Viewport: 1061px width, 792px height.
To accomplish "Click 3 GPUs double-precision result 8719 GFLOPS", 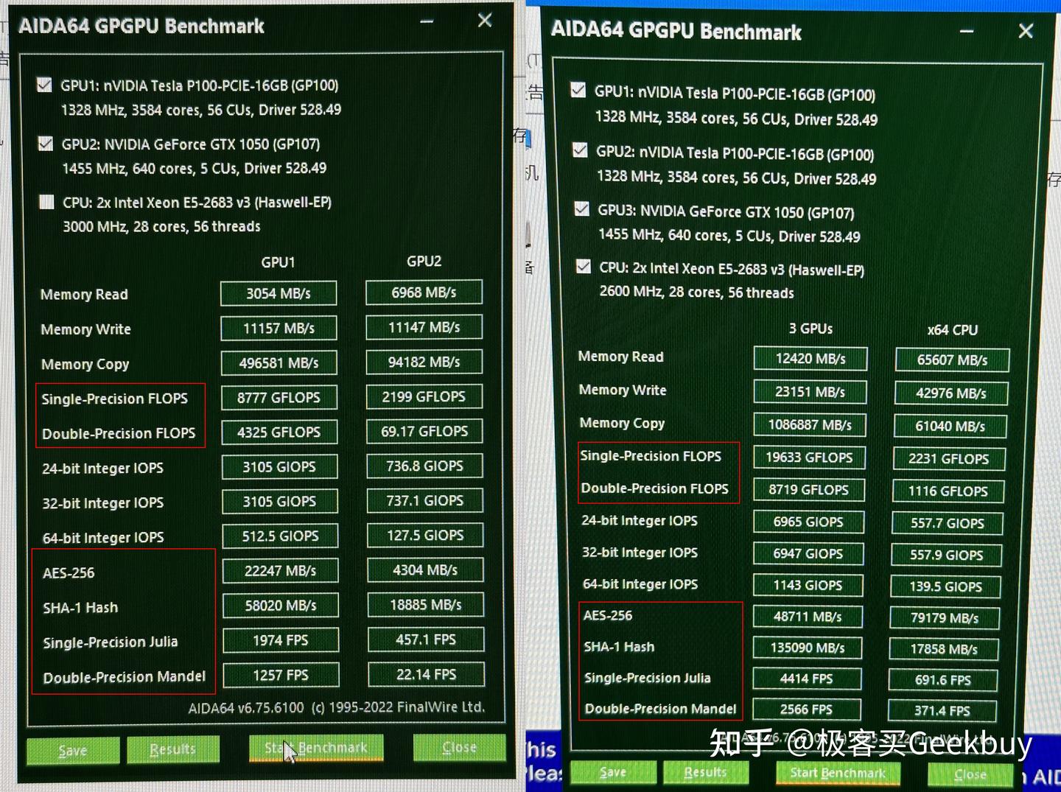I will (809, 490).
